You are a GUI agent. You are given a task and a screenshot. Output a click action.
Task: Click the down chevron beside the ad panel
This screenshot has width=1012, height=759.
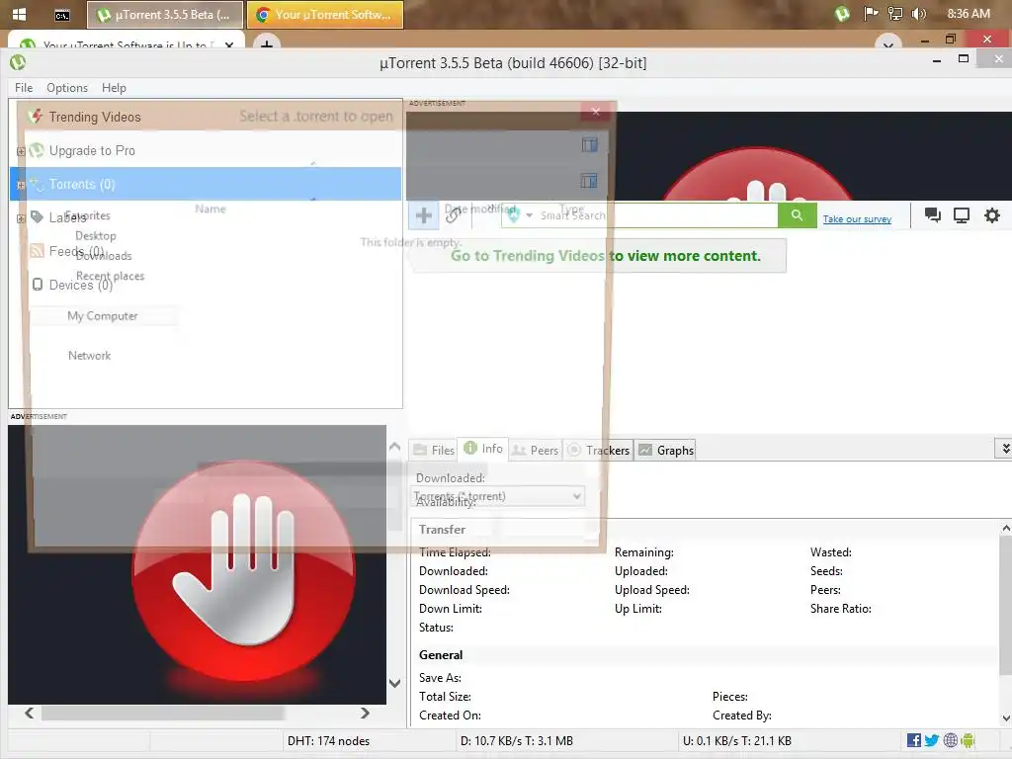point(395,683)
